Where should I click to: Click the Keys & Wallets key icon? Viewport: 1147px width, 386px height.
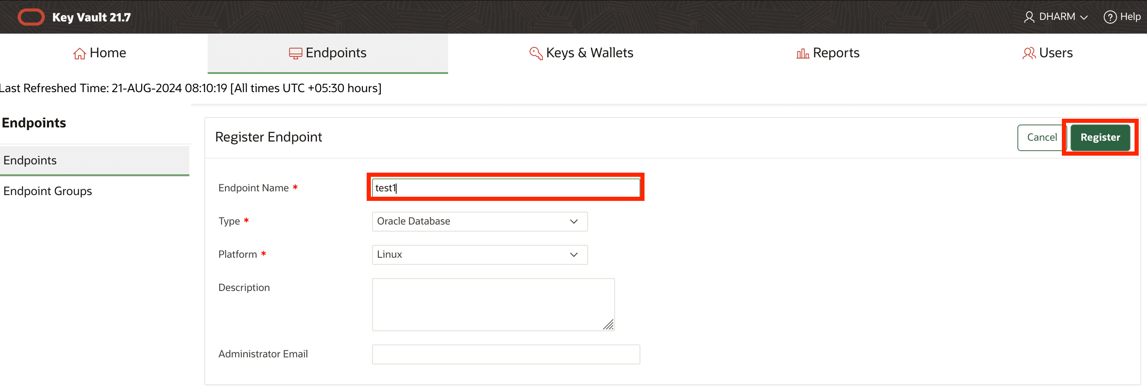(x=536, y=53)
